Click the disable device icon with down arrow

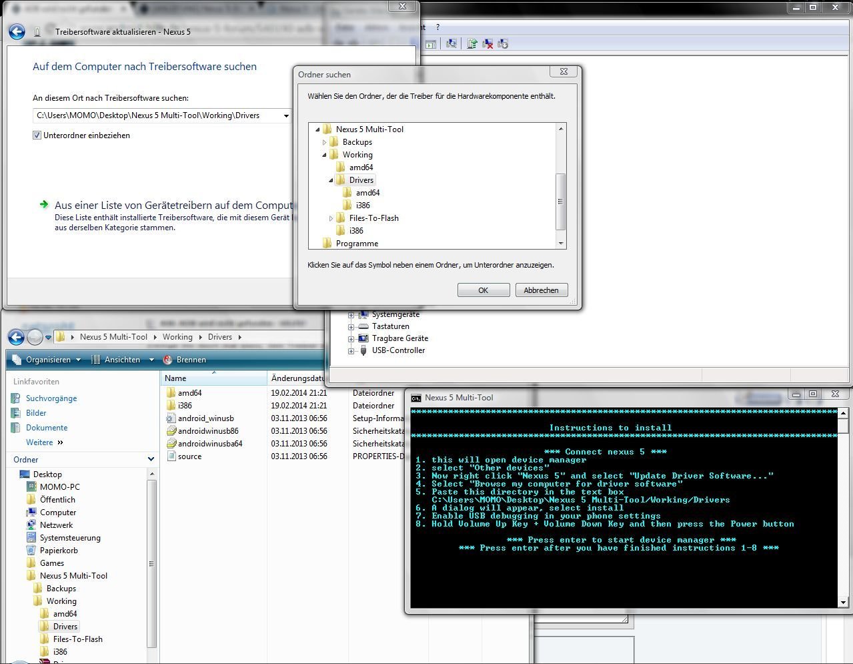503,44
